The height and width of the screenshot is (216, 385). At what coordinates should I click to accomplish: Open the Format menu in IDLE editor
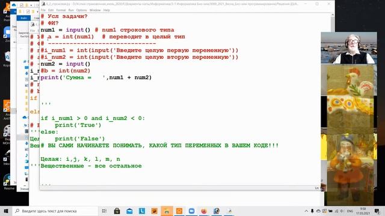(61, 10)
